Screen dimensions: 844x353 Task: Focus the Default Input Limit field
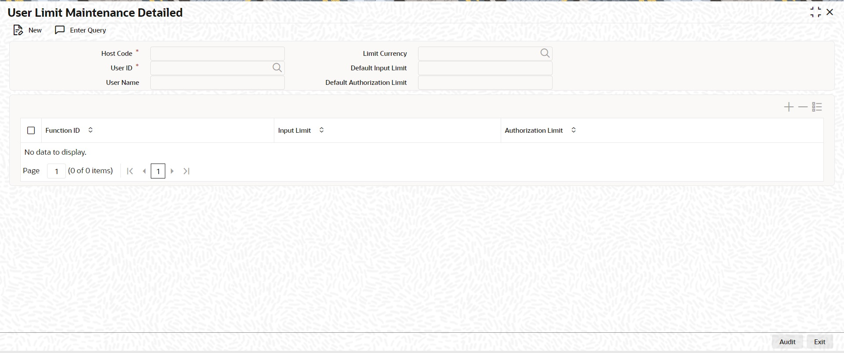tap(485, 68)
